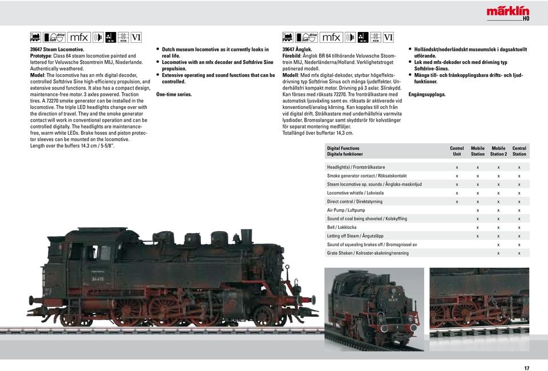Click Softdrive icon above the 39647 Ånglok heading
Screen dimensions: 548x371
pyautogui.click(x=306, y=37)
